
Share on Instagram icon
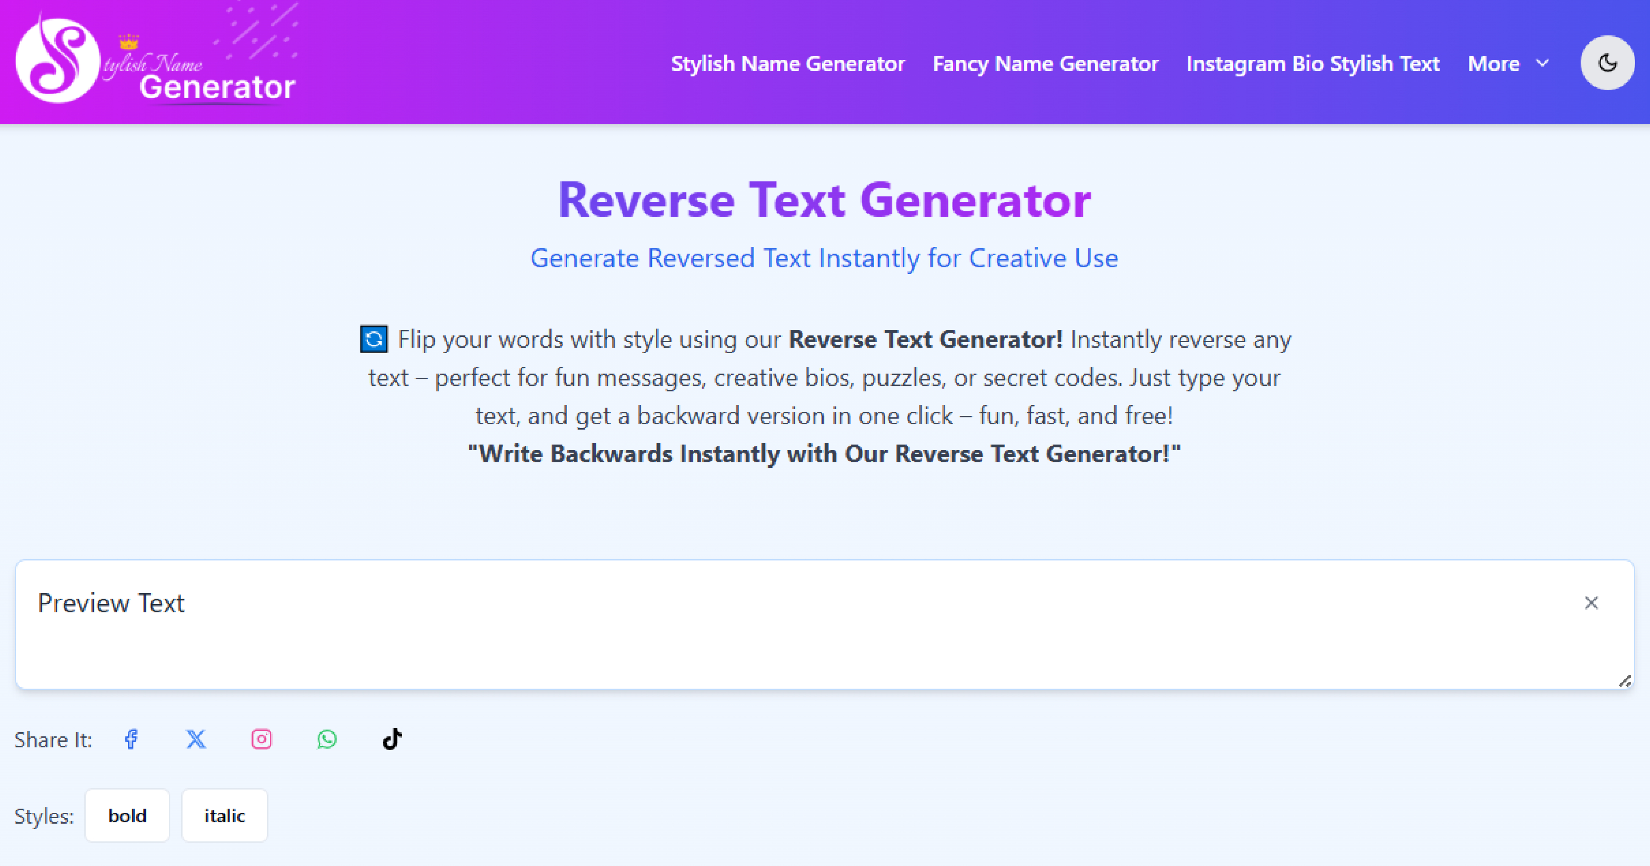click(x=261, y=739)
